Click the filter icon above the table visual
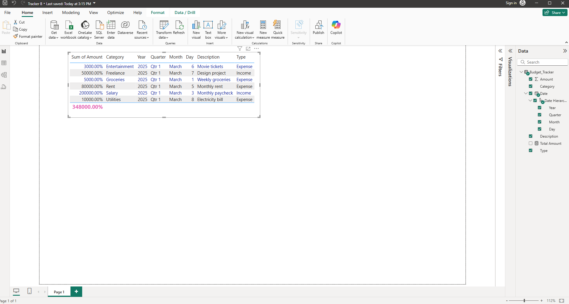The width and height of the screenshot is (569, 304). click(x=240, y=49)
